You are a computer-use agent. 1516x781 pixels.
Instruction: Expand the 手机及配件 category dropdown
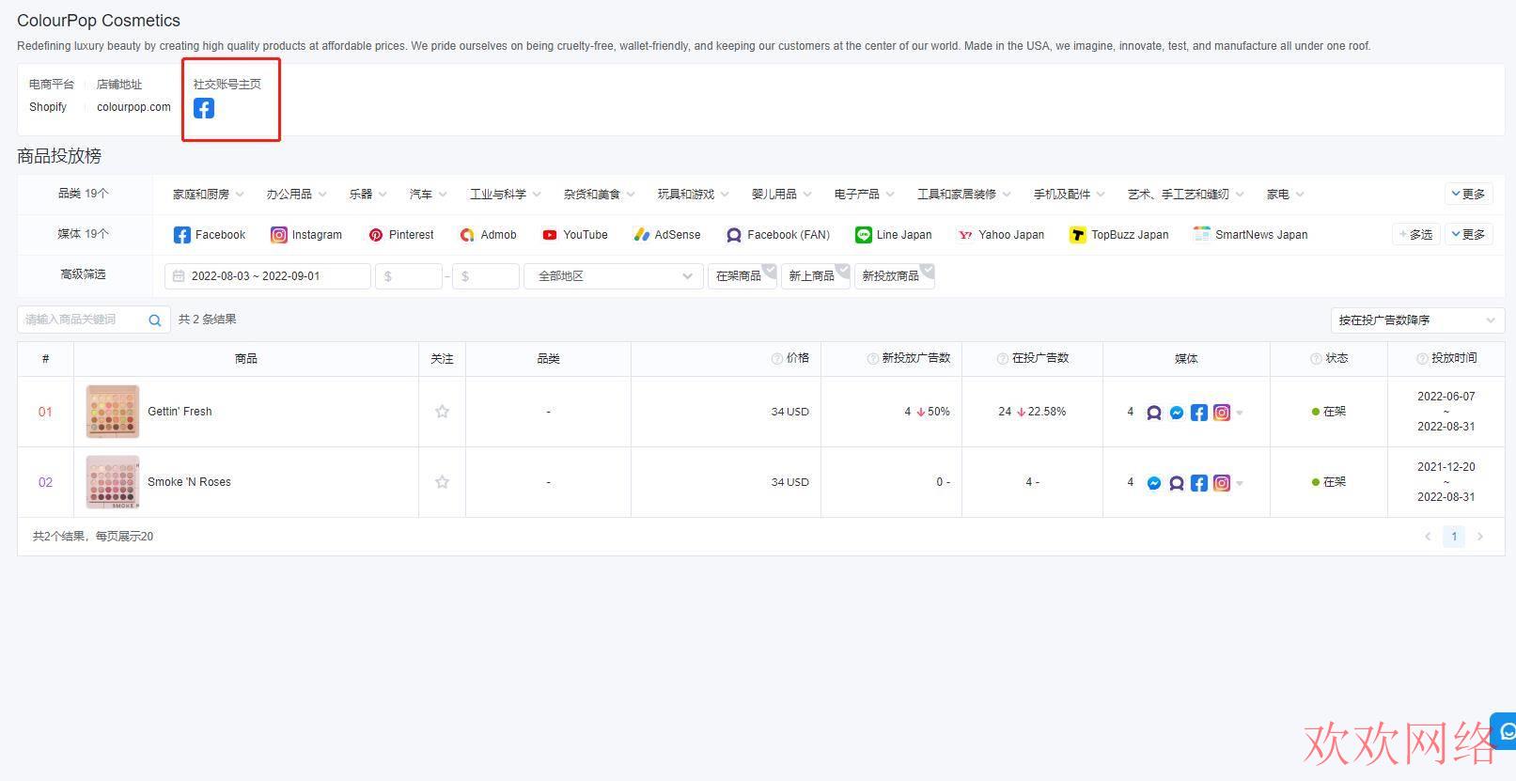click(1070, 195)
